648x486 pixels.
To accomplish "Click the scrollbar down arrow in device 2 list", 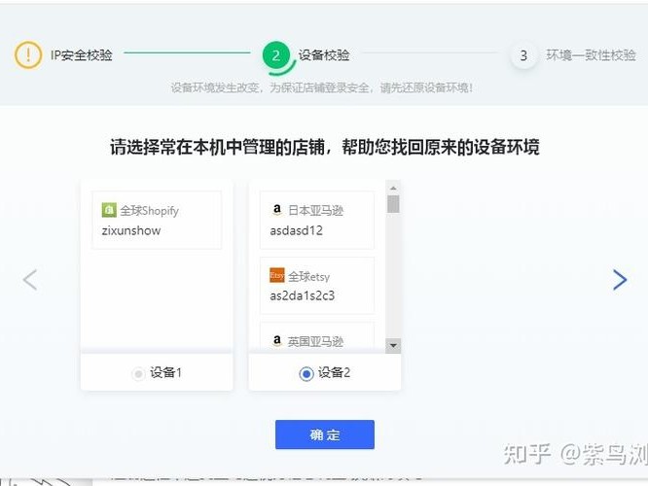I will pyautogui.click(x=393, y=345).
